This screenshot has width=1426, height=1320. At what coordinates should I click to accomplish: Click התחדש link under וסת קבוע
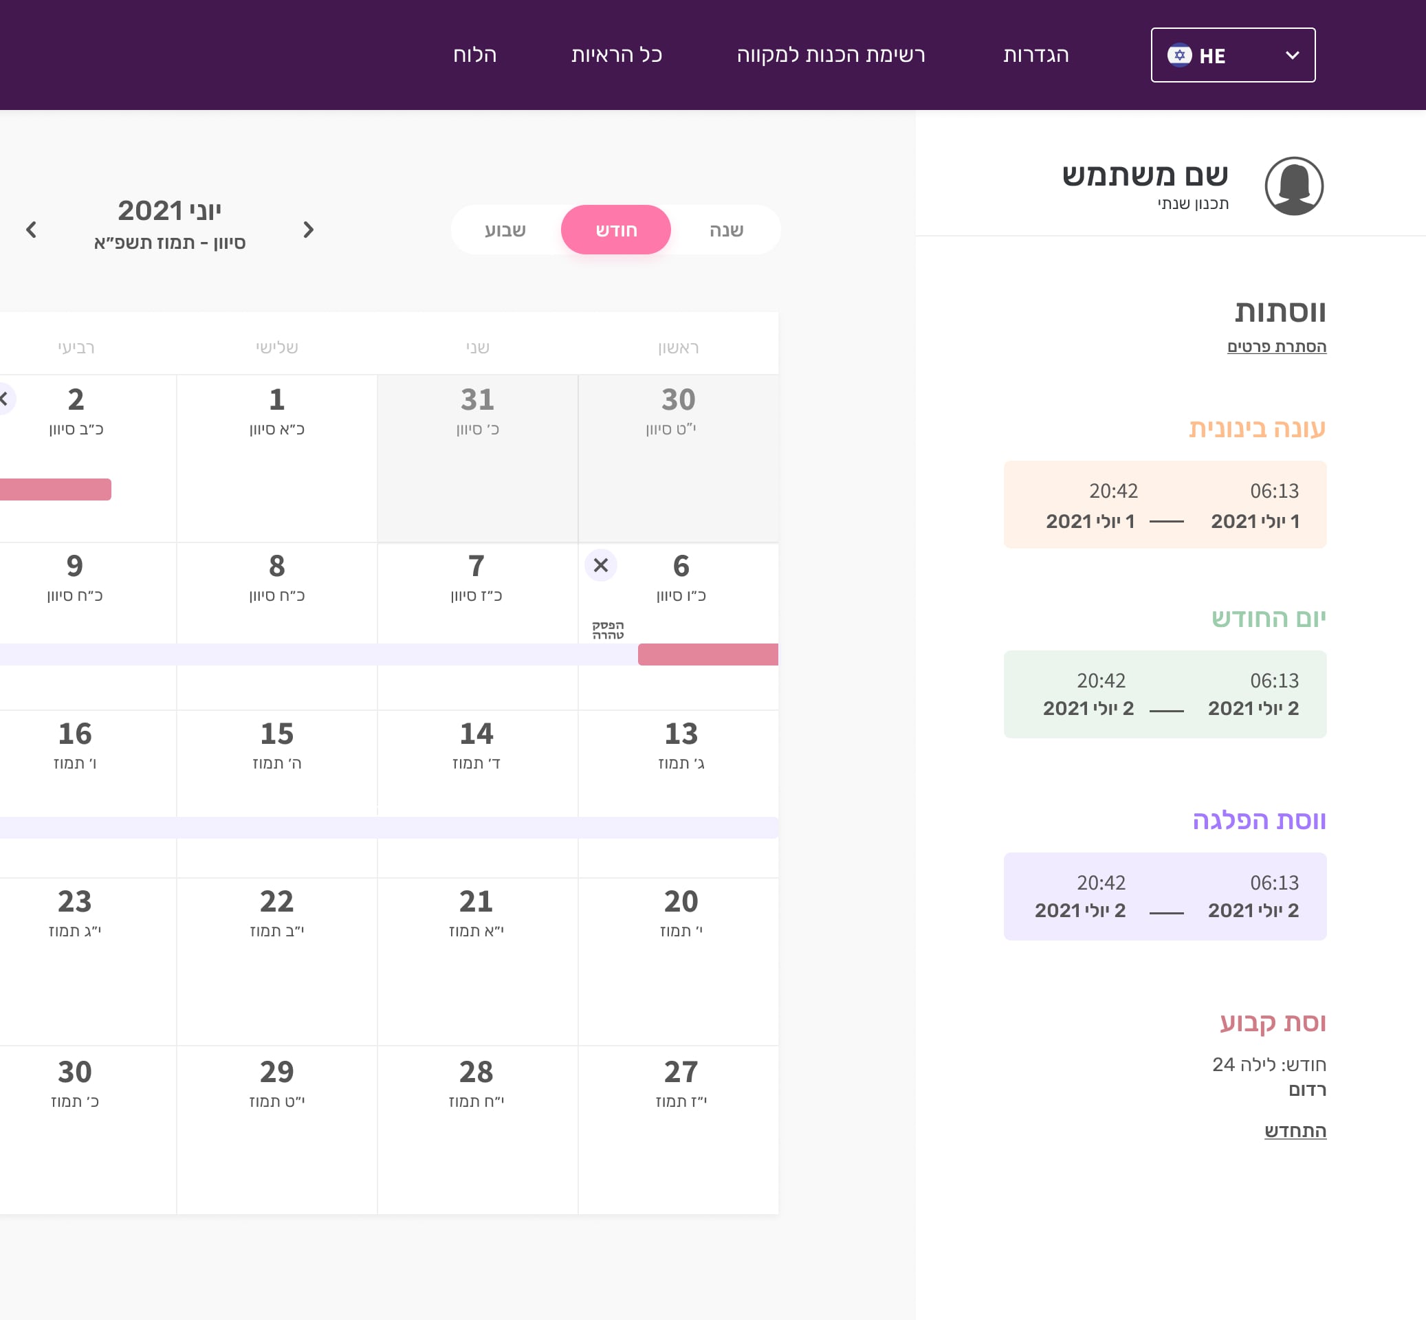(x=1295, y=1131)
